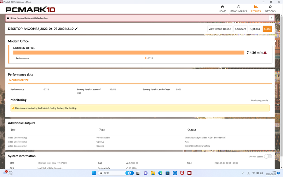The width and height of the screenshot is (283, 177).
Task: Open the BENCHMARKS navigation tab
Action: pos(238,8)
